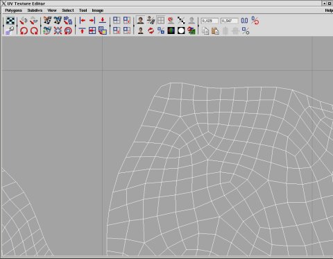The width and height of the screenshot is (333, 259).
Task: Collapse toolbar group handle before cut/sew icons
Action: [41, 26]
